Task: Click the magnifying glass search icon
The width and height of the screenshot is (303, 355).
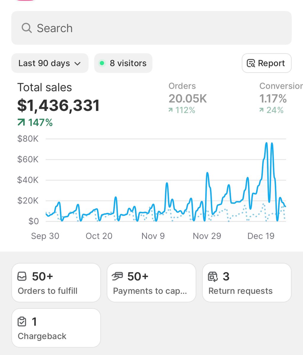Action: pos(27,28)
